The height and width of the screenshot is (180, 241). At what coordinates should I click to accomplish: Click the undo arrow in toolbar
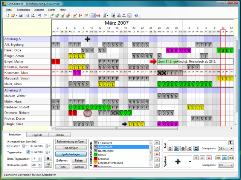tap(40, 16)
